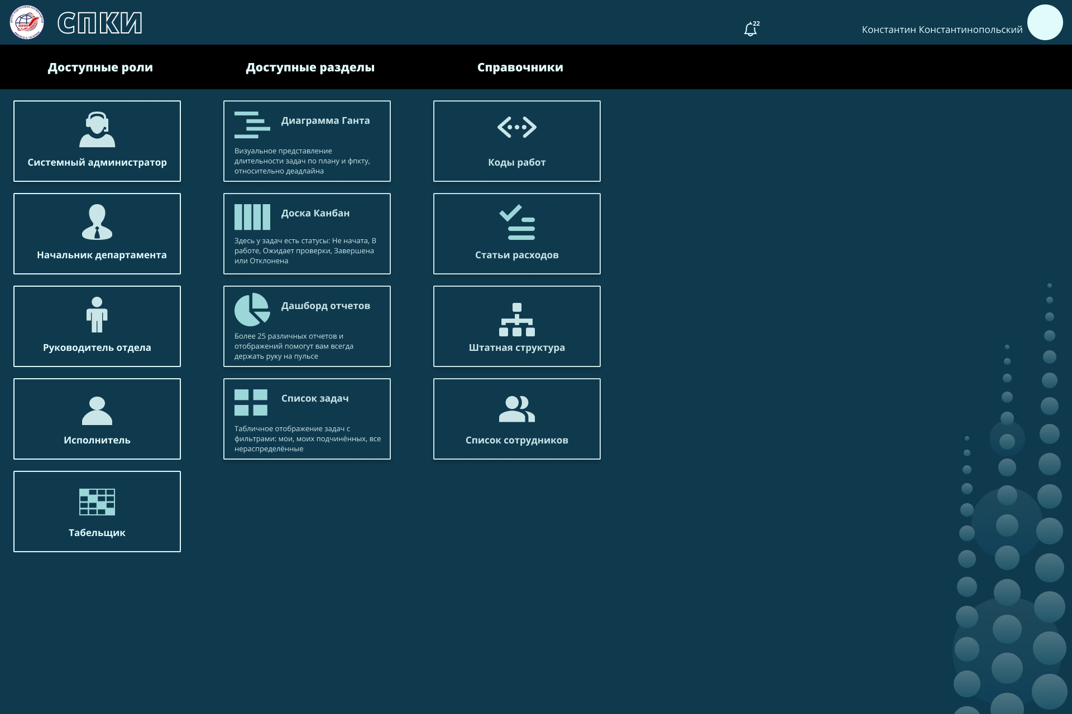1072x714 pixels.
Task: Choose the Руководитель отдела role card
Action: click(97, 326)
